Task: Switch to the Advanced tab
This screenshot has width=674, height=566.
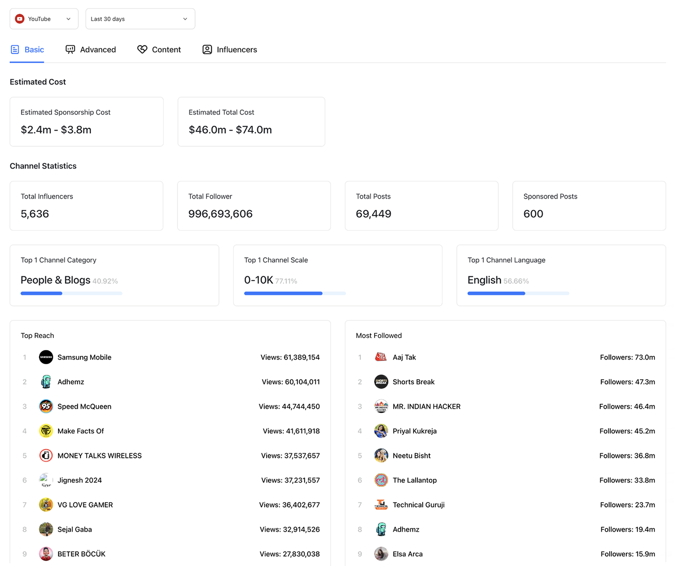Action: [x=90, y=50]
